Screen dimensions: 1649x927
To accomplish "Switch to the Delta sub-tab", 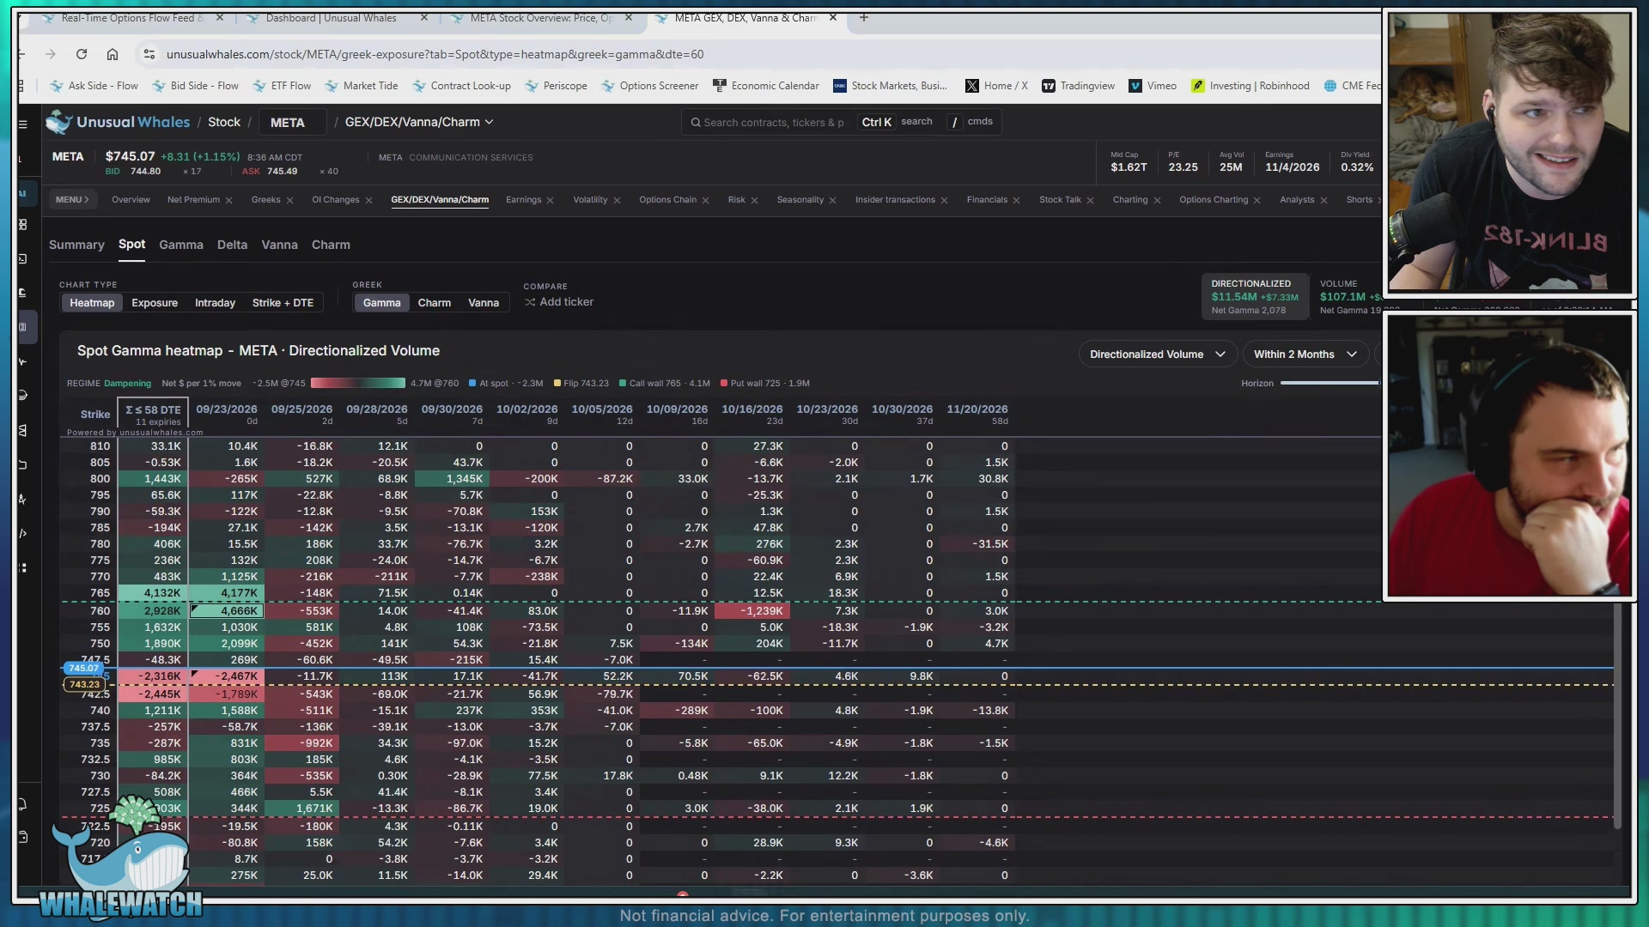I will point(232,245).
